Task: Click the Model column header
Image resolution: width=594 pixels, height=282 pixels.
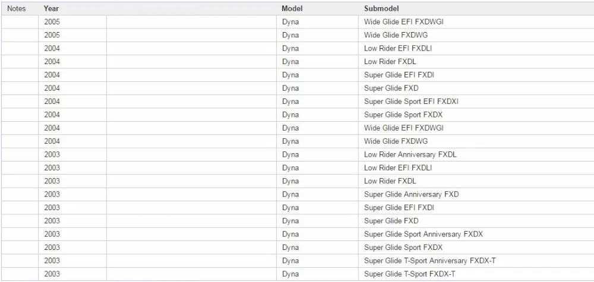Action: pos(292,8)
